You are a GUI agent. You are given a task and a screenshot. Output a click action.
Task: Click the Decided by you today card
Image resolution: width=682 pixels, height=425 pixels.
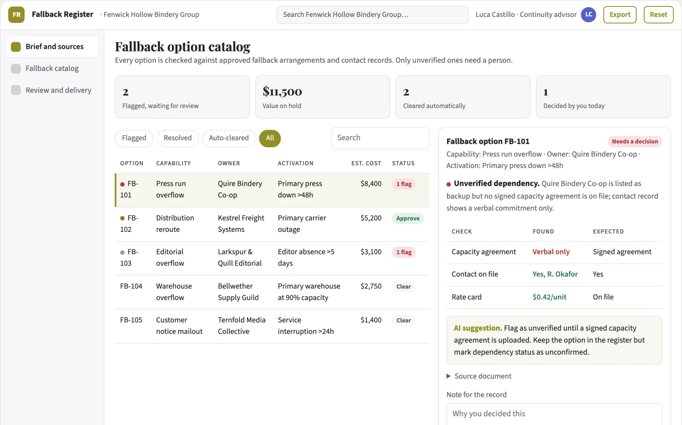pyautogui.click(x=603, y=97)
